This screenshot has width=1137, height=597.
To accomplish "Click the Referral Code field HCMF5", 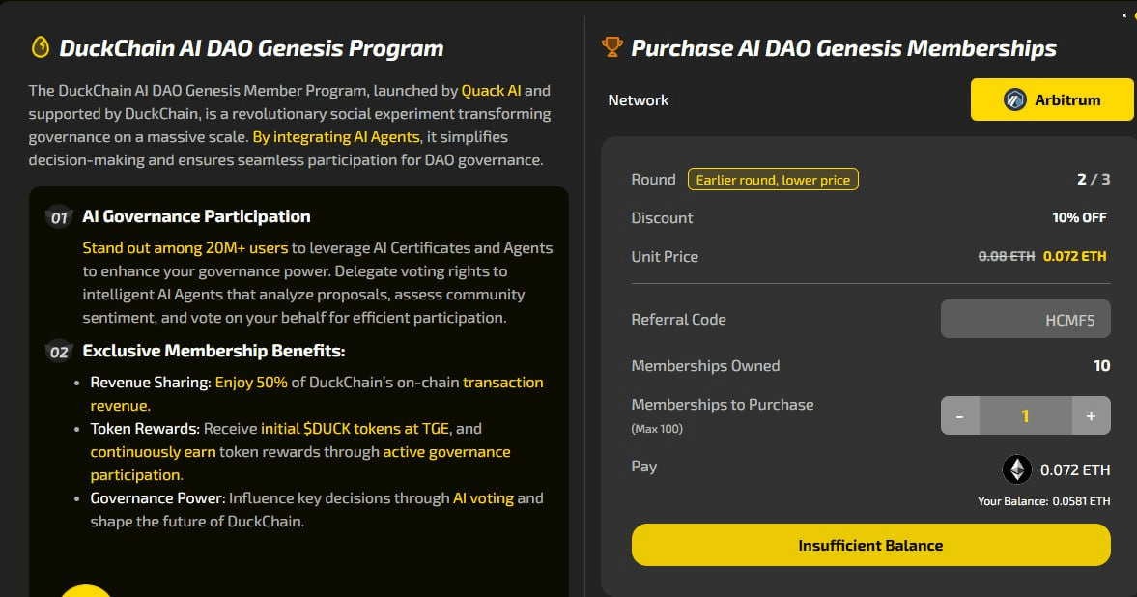I will coord(1025,319).
